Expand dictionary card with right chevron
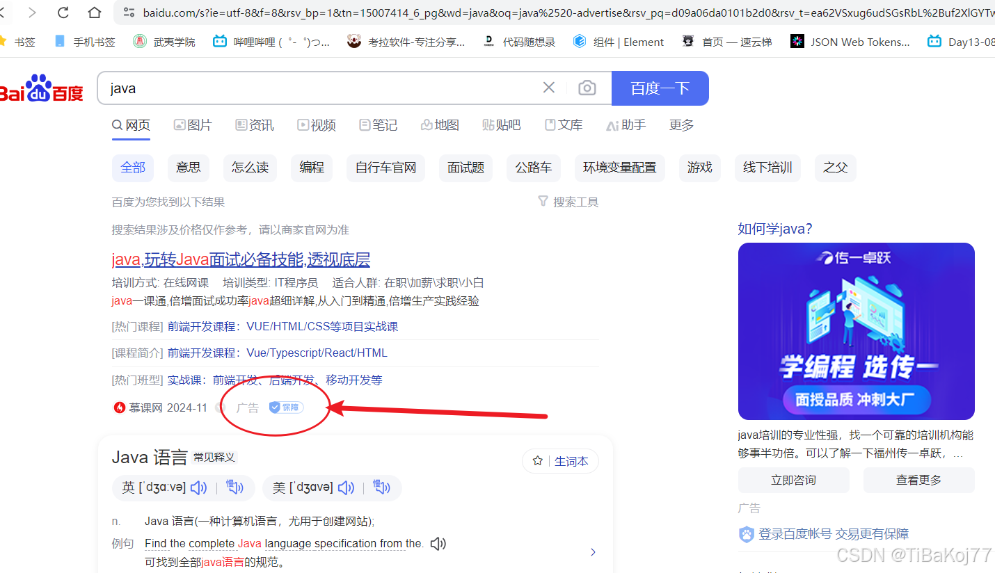Image resolution: width=995 pixels, height=573 pixels. pyautogui.click(x=593, y=552)
